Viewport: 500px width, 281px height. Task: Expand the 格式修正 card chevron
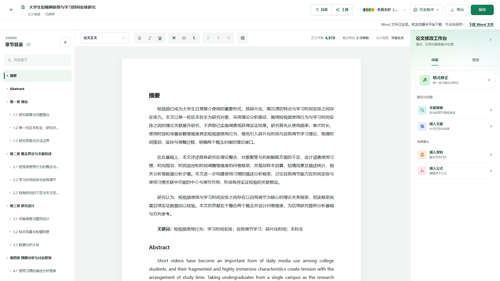[x=489, y=80]
